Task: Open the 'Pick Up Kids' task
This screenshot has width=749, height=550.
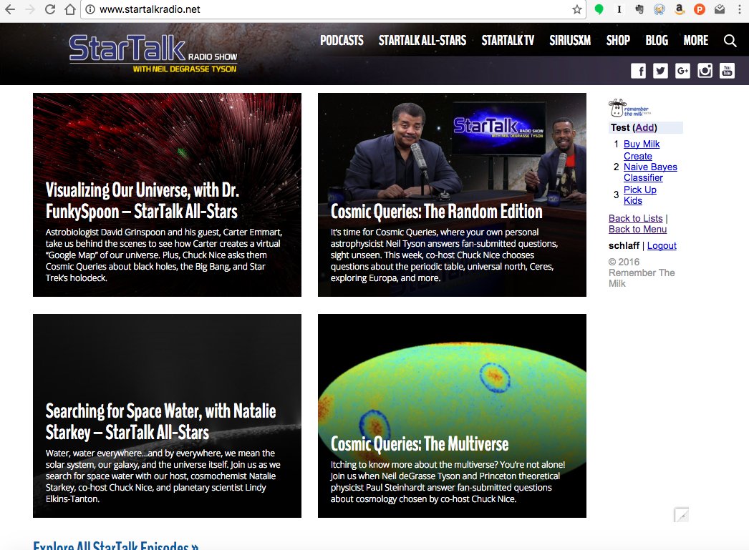Action: pos(639,195)
